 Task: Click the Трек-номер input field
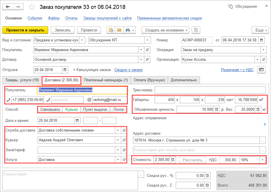pyautogui.click(x=210, y=90)
